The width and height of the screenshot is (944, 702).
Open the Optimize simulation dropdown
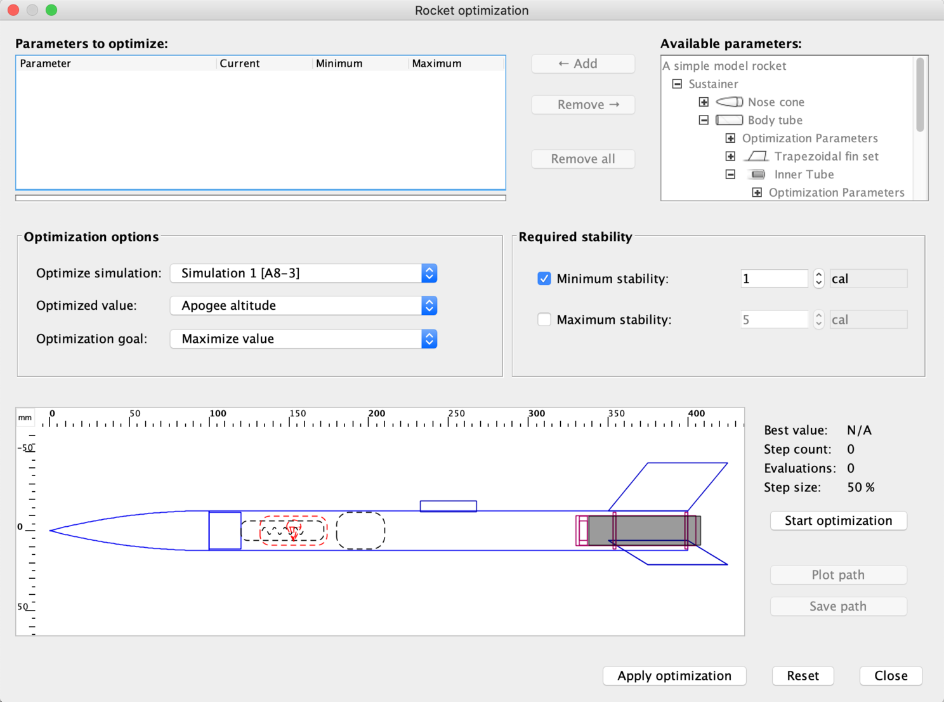point(303,274)
